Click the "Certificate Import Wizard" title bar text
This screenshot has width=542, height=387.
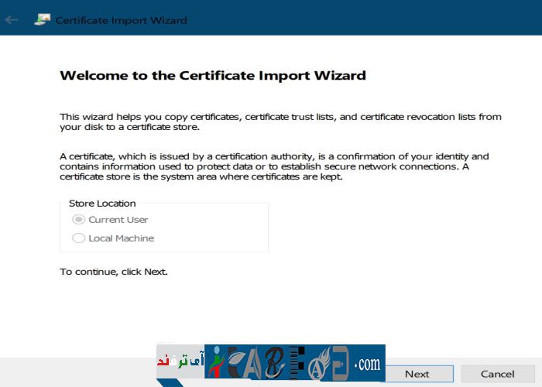pos(122,20)
